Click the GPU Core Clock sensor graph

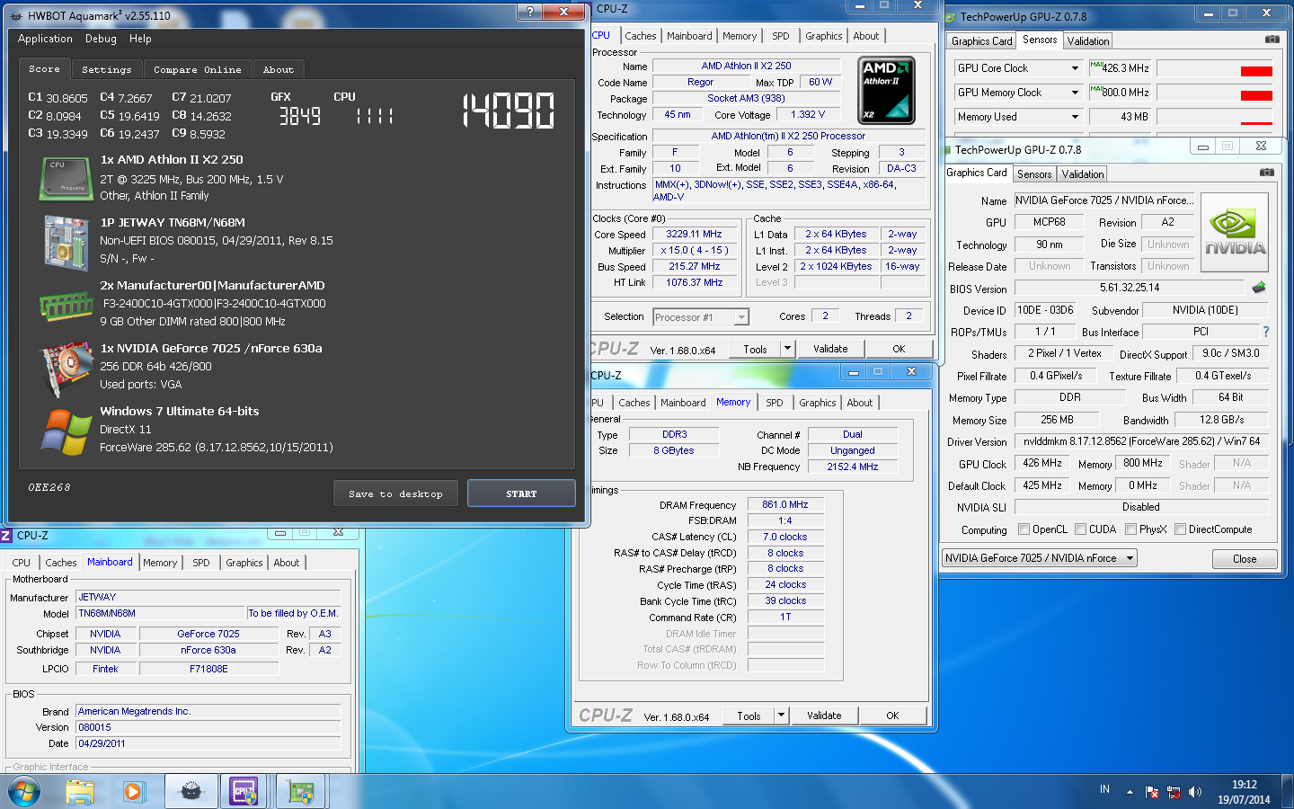coord(1215,68)
